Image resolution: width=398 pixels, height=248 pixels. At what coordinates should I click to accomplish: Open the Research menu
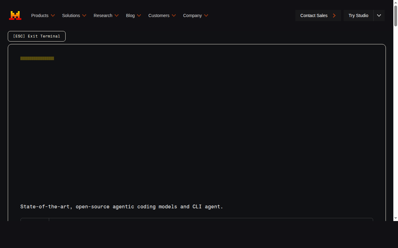tap(106, 15)
